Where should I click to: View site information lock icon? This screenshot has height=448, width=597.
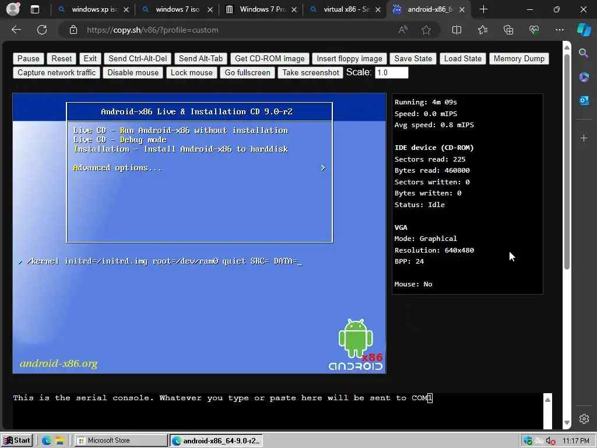click(73, 30)
